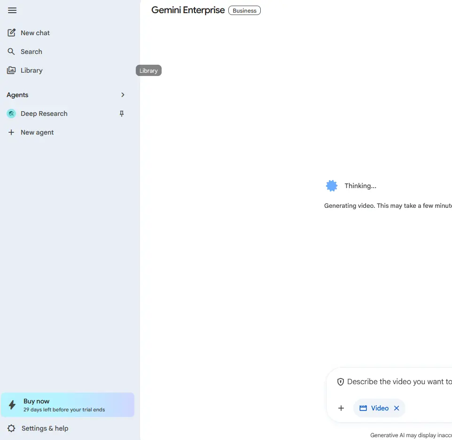This screenshot has height=440, width=452.
Task: Click the Deep Research agent avatar icon
Action: [11, 114]
